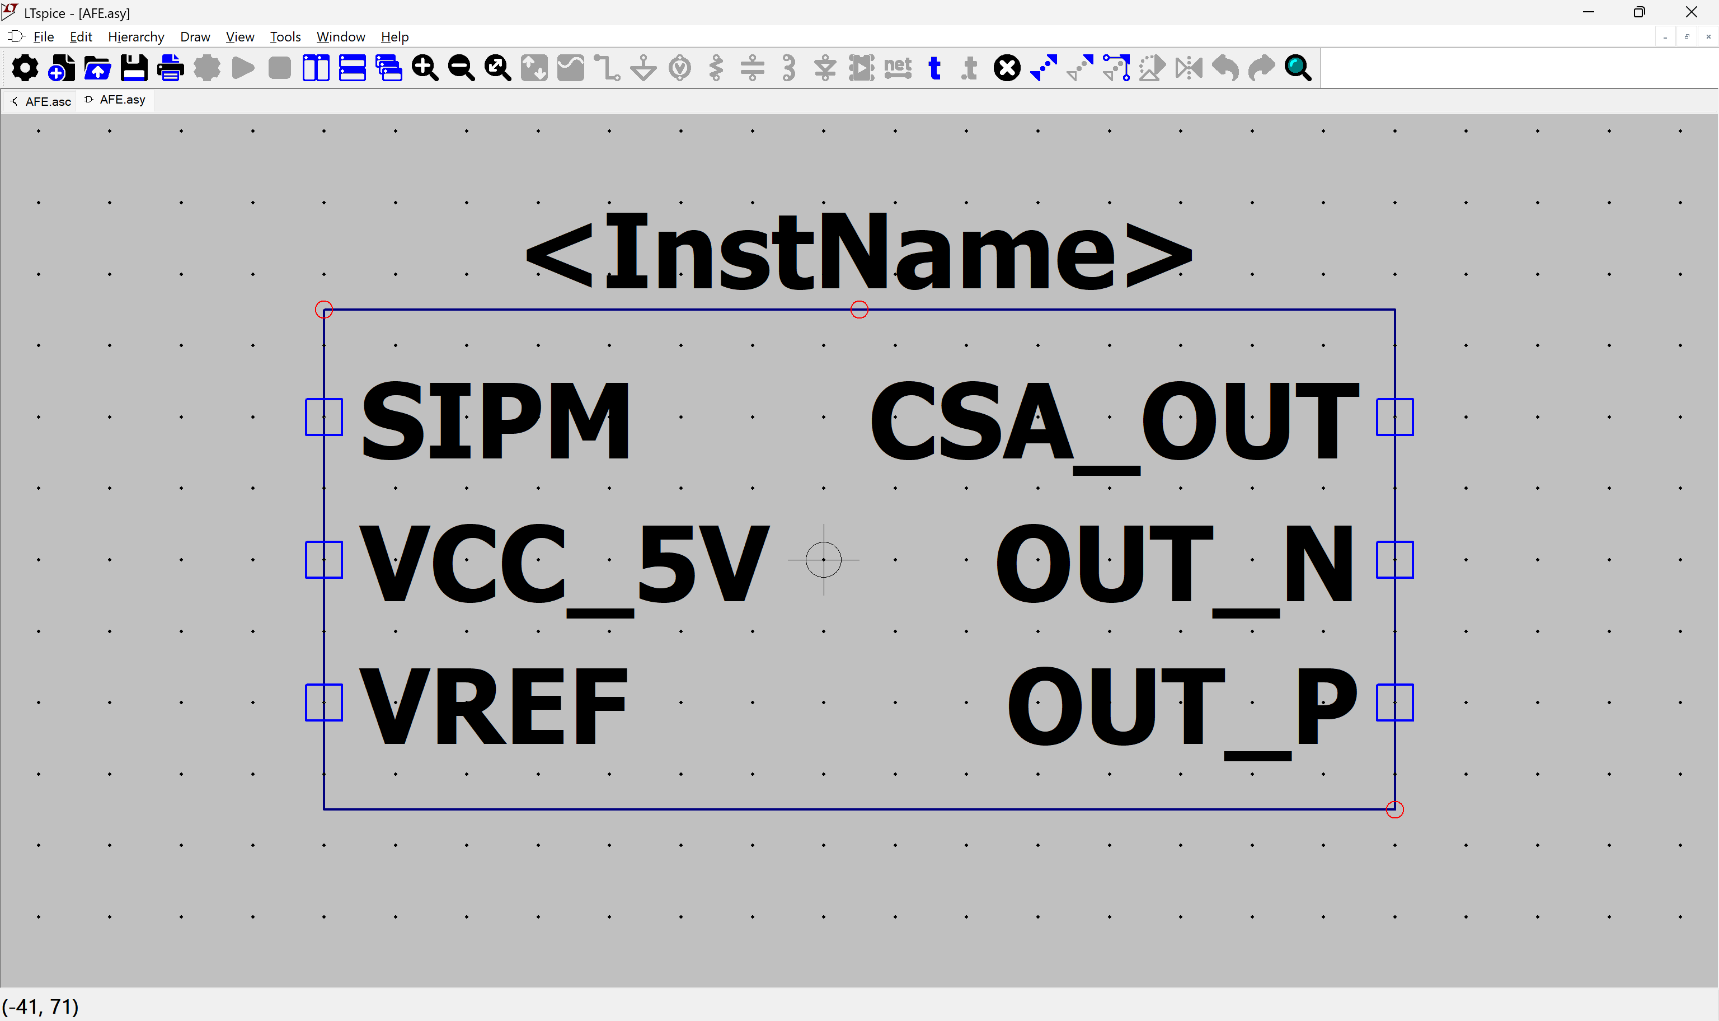Open the Tools menu
The height and width of the screenshot is (1021, 1719).
(285, 36)
